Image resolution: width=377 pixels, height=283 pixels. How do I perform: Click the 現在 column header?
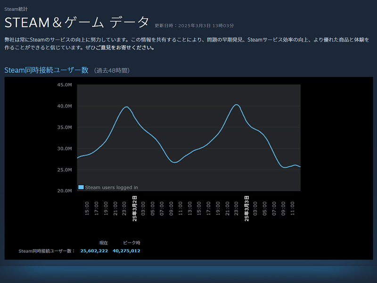pos(104,242)
